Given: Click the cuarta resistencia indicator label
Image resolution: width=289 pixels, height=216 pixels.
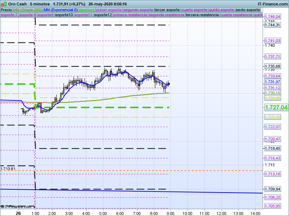Looking at the screenshot, I should (x=236, y=15).
